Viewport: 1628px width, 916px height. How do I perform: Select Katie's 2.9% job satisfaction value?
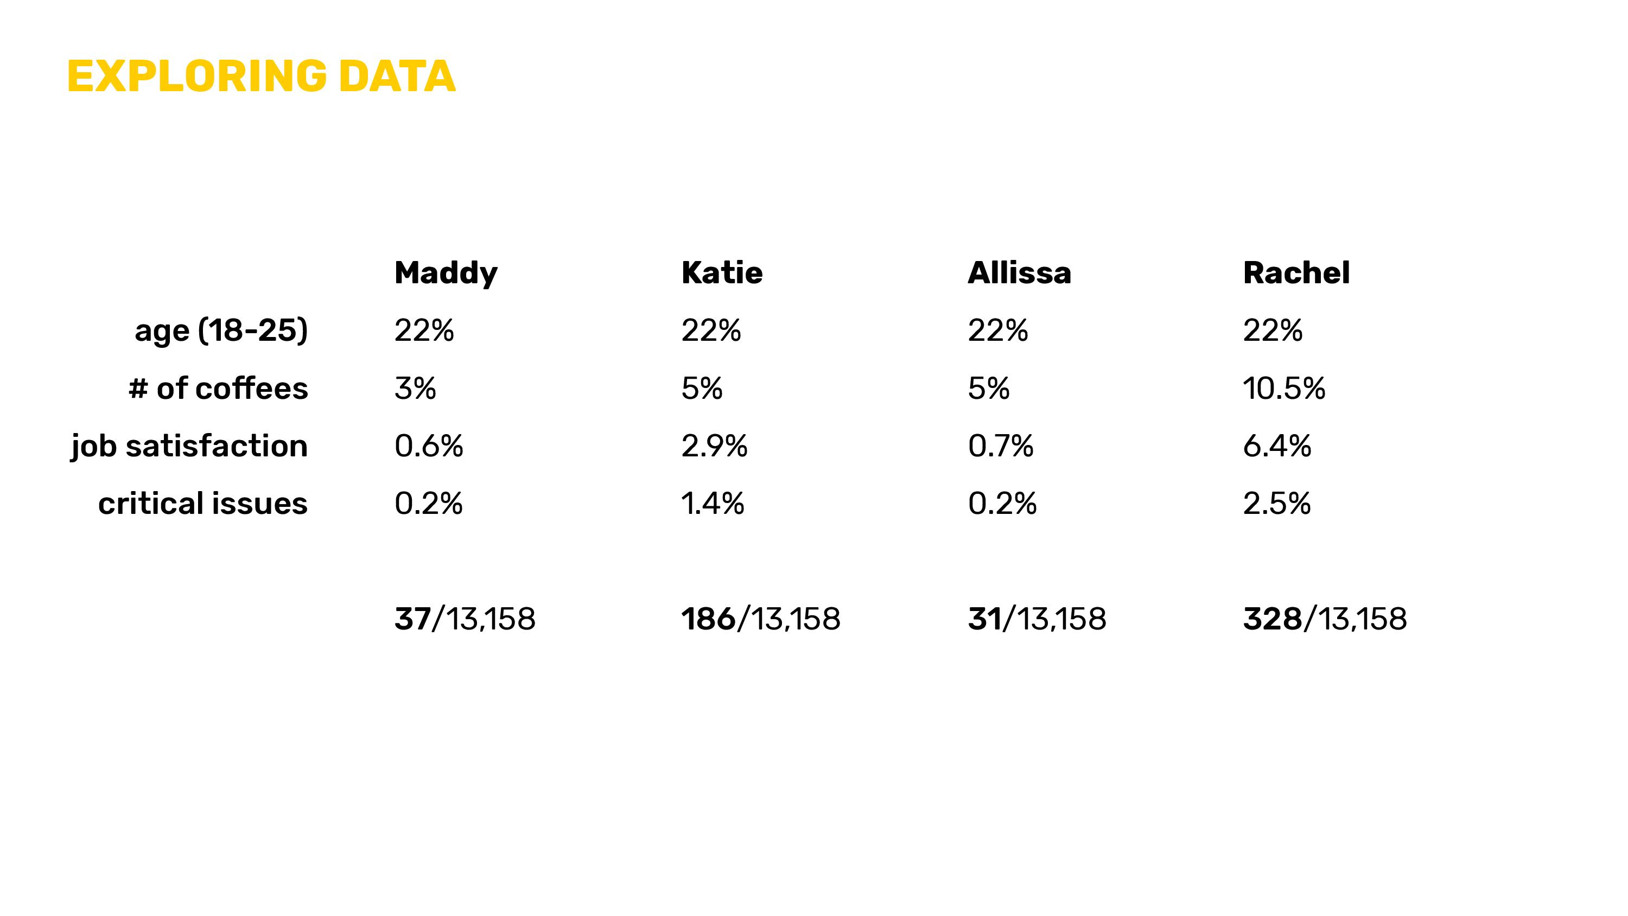click(x=714, y=446)
